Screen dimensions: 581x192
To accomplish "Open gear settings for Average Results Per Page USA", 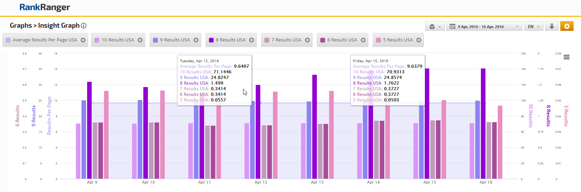I will click(83, 40).
